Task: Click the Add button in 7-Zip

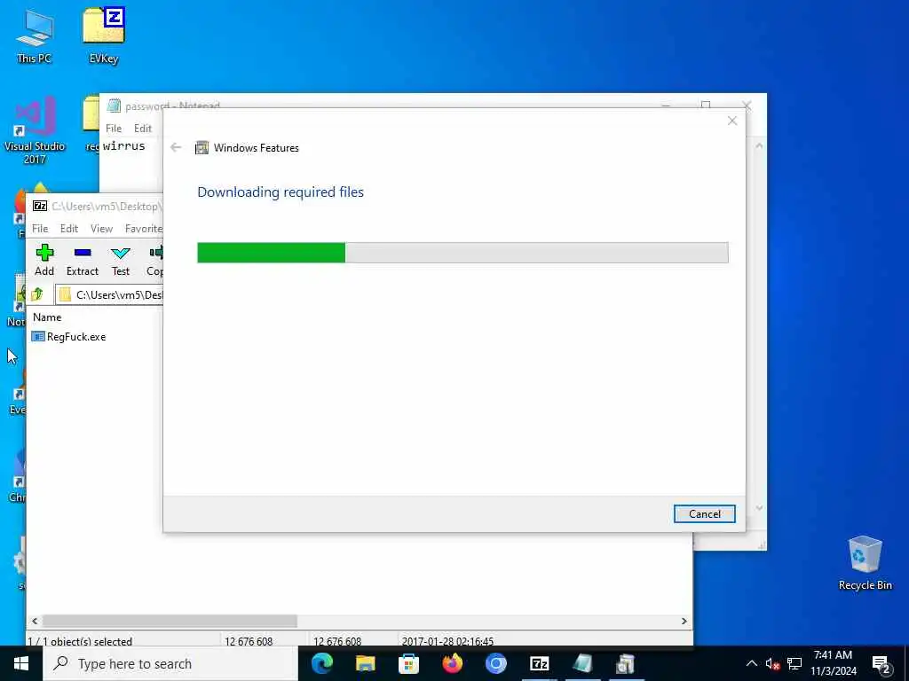Action: coord(44,260)
